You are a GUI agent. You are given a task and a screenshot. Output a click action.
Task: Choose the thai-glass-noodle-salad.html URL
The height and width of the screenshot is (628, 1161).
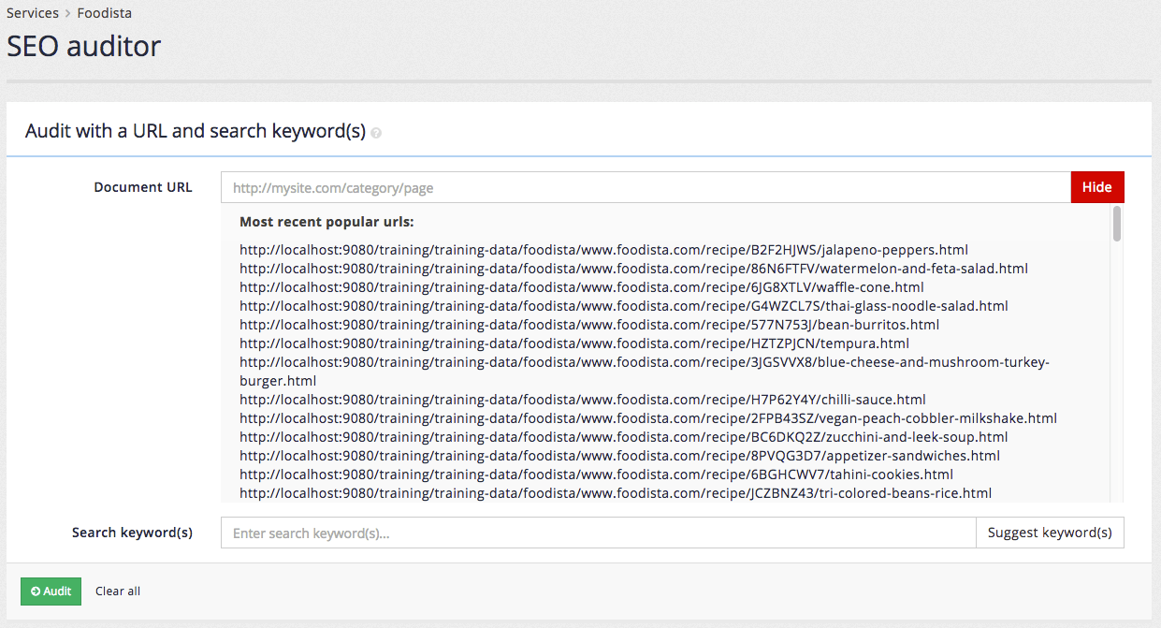[x=623, y=305]
